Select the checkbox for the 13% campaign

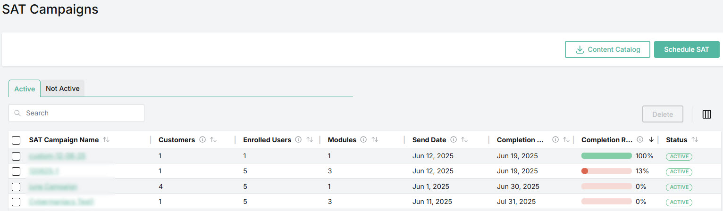click(x=16, y=171)
